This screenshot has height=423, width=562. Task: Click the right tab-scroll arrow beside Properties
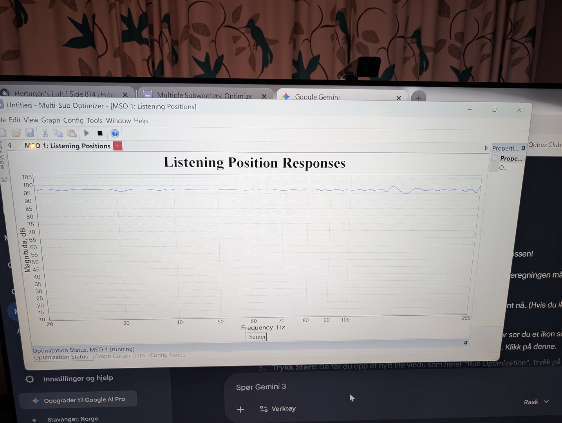pos(486,148)
